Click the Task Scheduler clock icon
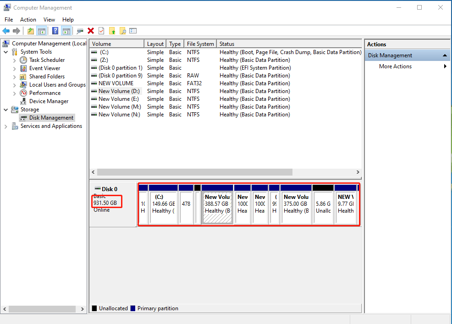This screenshot has height=324, width=452. (x=23, y=60)
